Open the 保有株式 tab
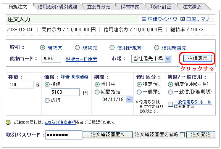Image resolution: width=221 pixels, height=149 pixels. click(130, 7)
